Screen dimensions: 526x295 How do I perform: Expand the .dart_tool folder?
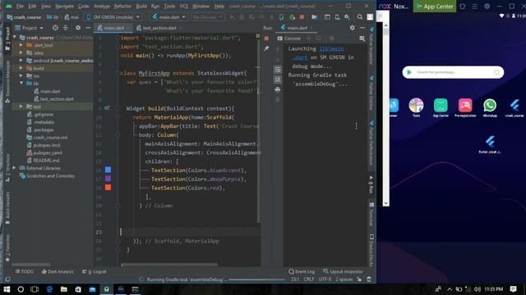pos(21,45)
